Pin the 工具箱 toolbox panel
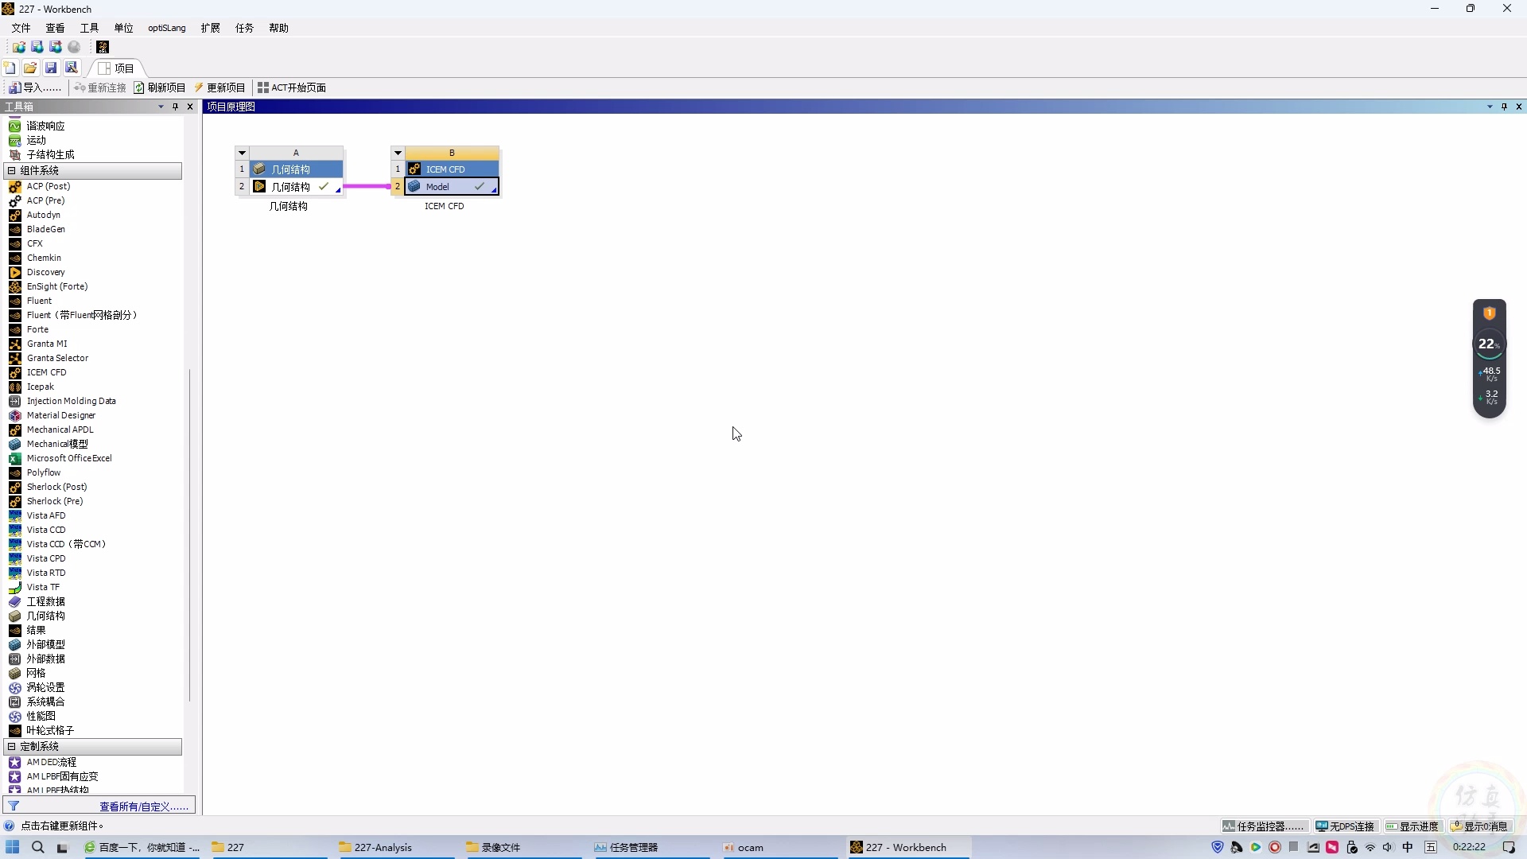 (x=175, y=107)
